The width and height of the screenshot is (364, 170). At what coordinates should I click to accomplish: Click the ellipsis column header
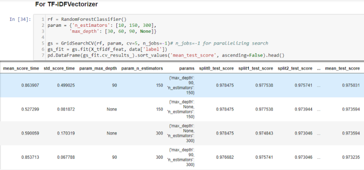point(319,69)
